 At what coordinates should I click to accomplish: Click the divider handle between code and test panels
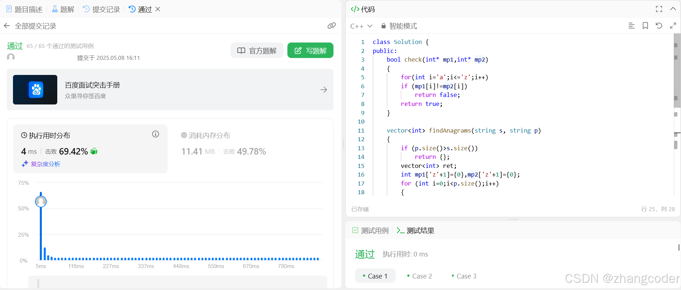point(513,219)
